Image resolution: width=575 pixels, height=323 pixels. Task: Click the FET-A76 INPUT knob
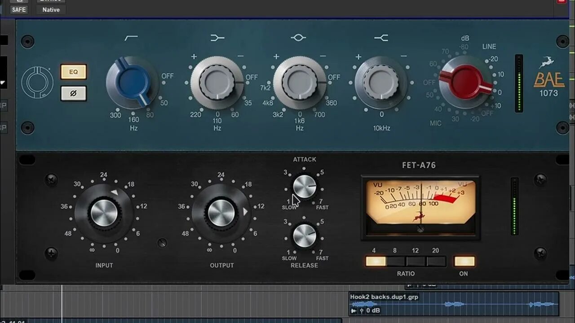click(x=104, y=213)
